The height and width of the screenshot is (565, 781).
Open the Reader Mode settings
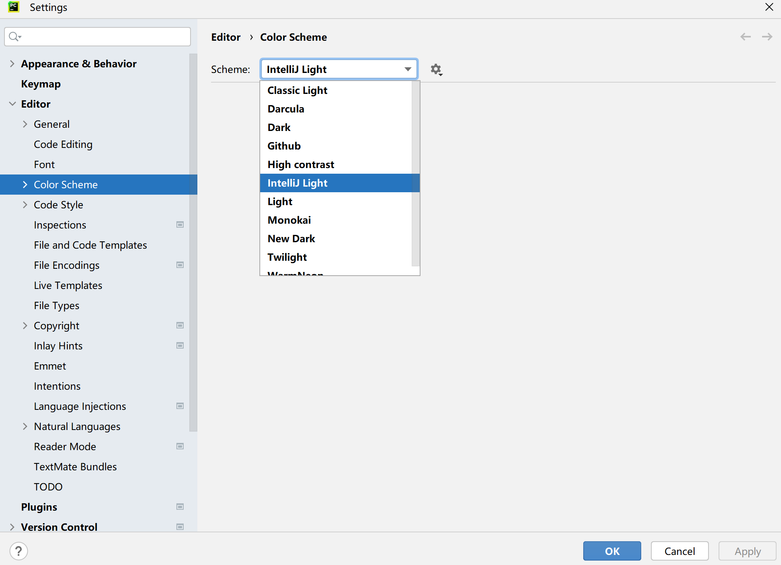tap(65, 447)
